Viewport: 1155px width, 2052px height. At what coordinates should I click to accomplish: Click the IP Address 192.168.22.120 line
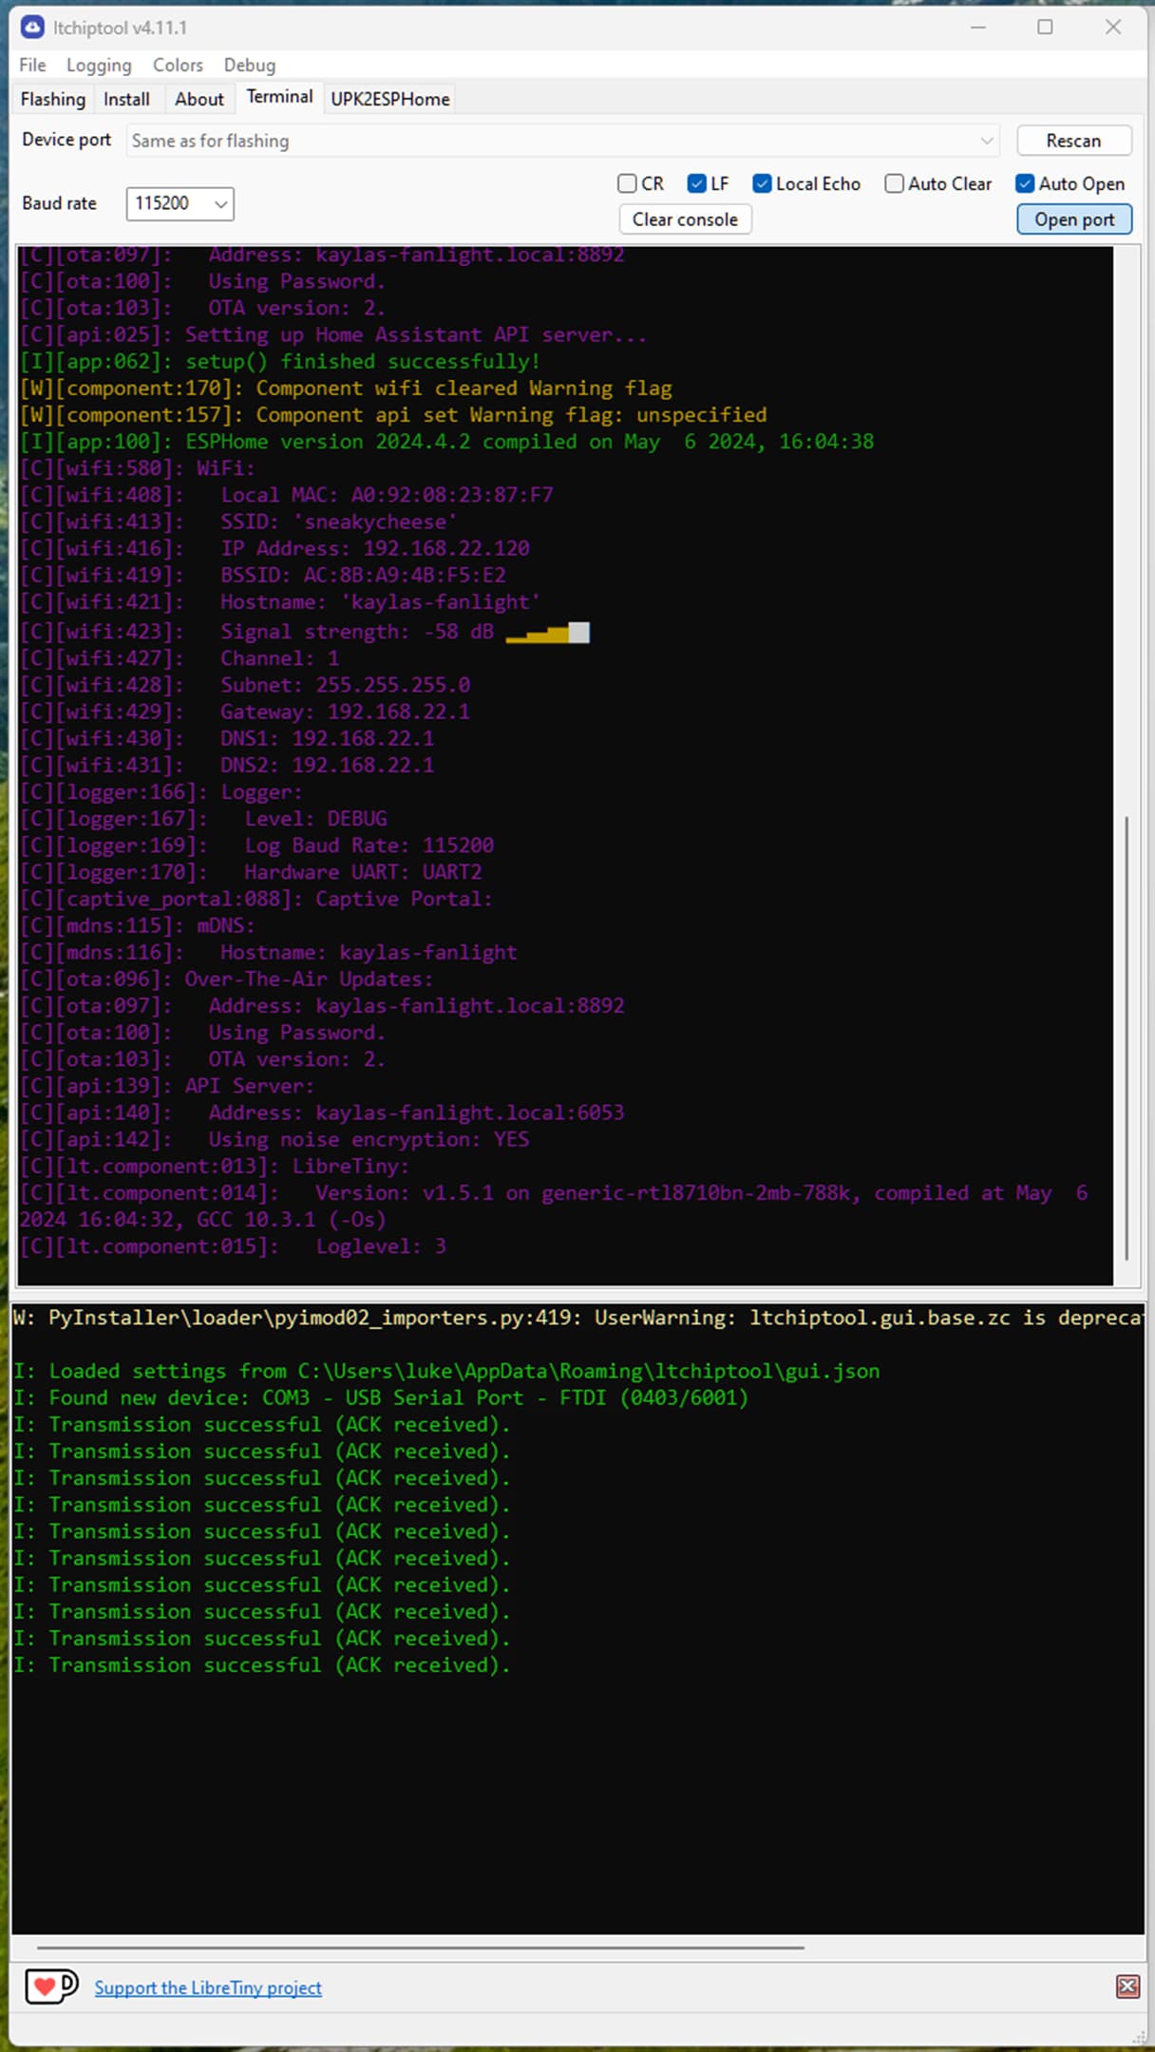[275, 548]
